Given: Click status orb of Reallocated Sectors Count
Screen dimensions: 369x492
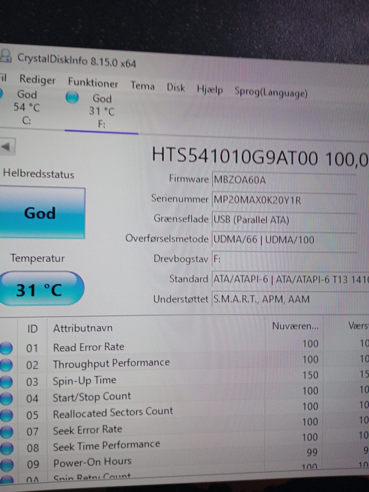Looking at the screenshot, I should pos(6,415).
